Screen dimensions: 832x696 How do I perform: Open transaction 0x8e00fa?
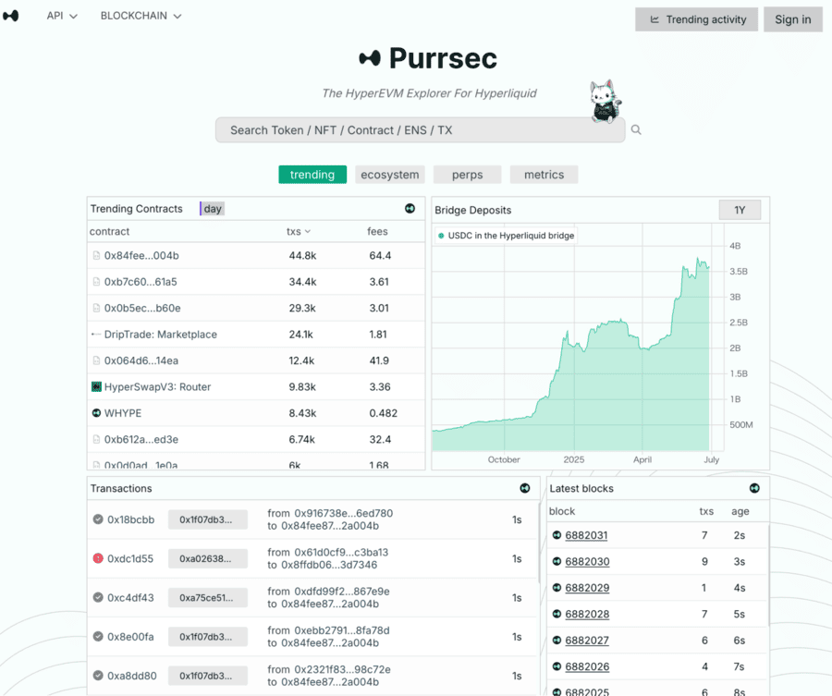130,637
